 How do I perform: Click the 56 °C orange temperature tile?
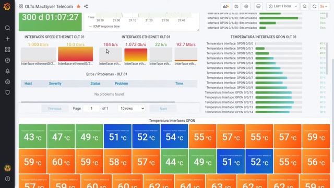[x=316, y=161]
